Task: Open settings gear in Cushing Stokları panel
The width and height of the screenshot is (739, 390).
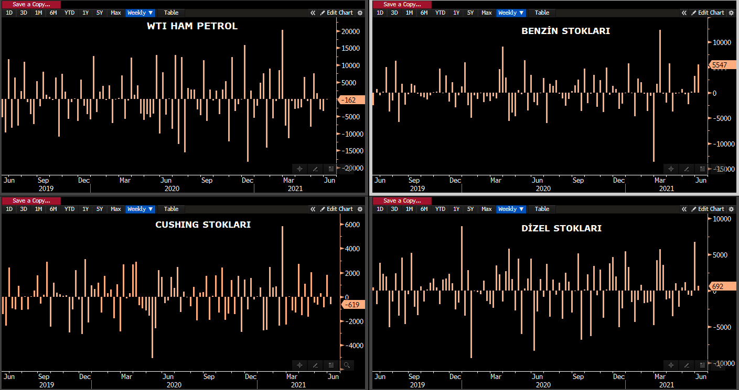Action: 360,209
